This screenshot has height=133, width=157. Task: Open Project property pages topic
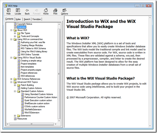click(31, 70)
